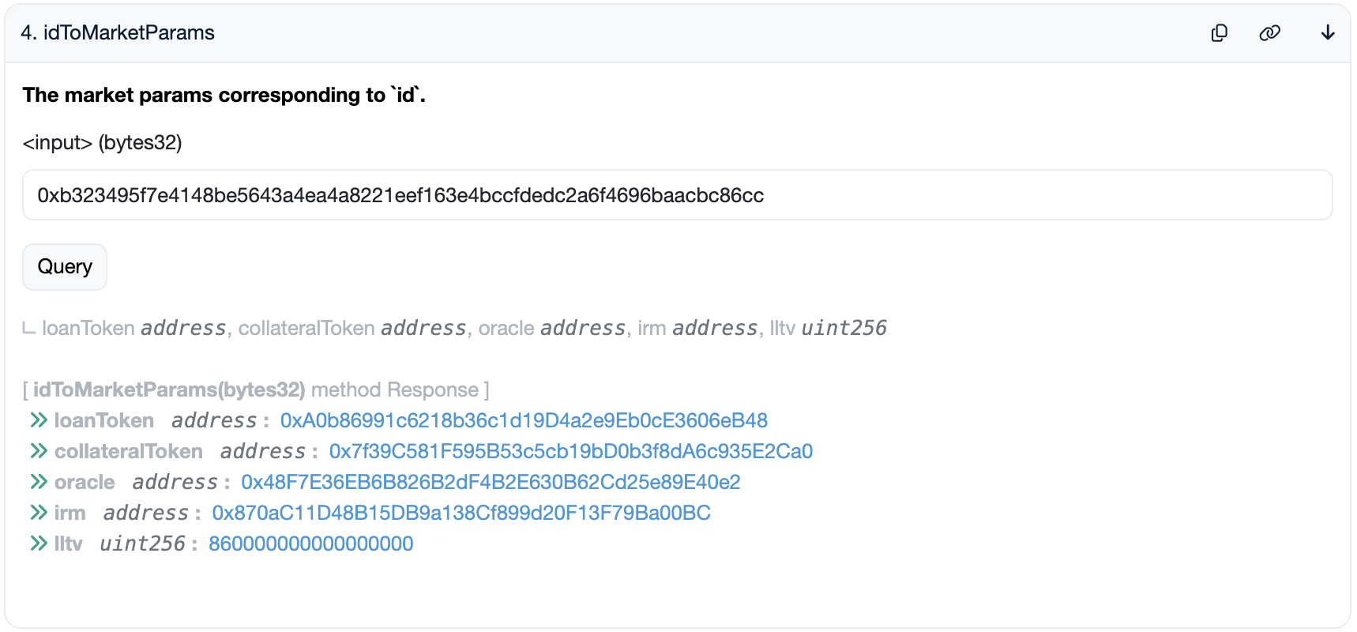Click the lltv value 860000000000000000
Viewport: 1357px width, 632px height.
point(310,544)
